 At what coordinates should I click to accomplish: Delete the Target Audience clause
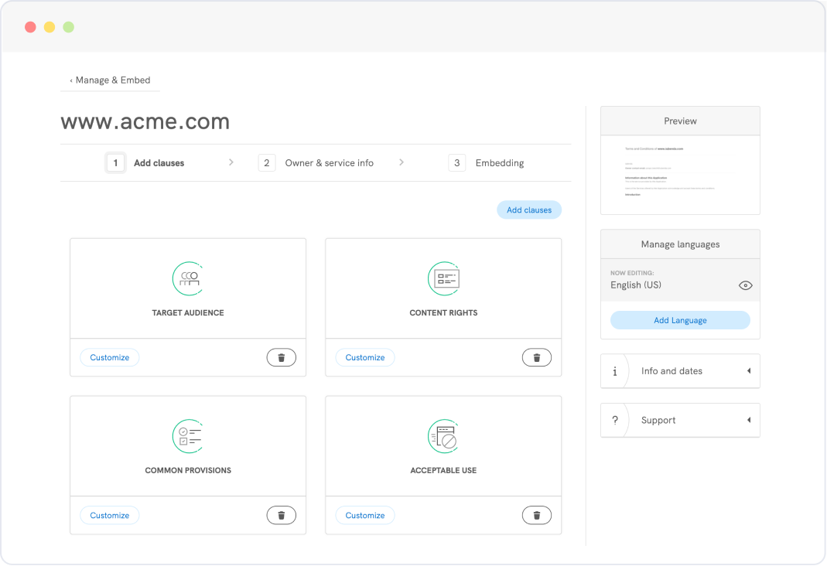tap(281, 357)
